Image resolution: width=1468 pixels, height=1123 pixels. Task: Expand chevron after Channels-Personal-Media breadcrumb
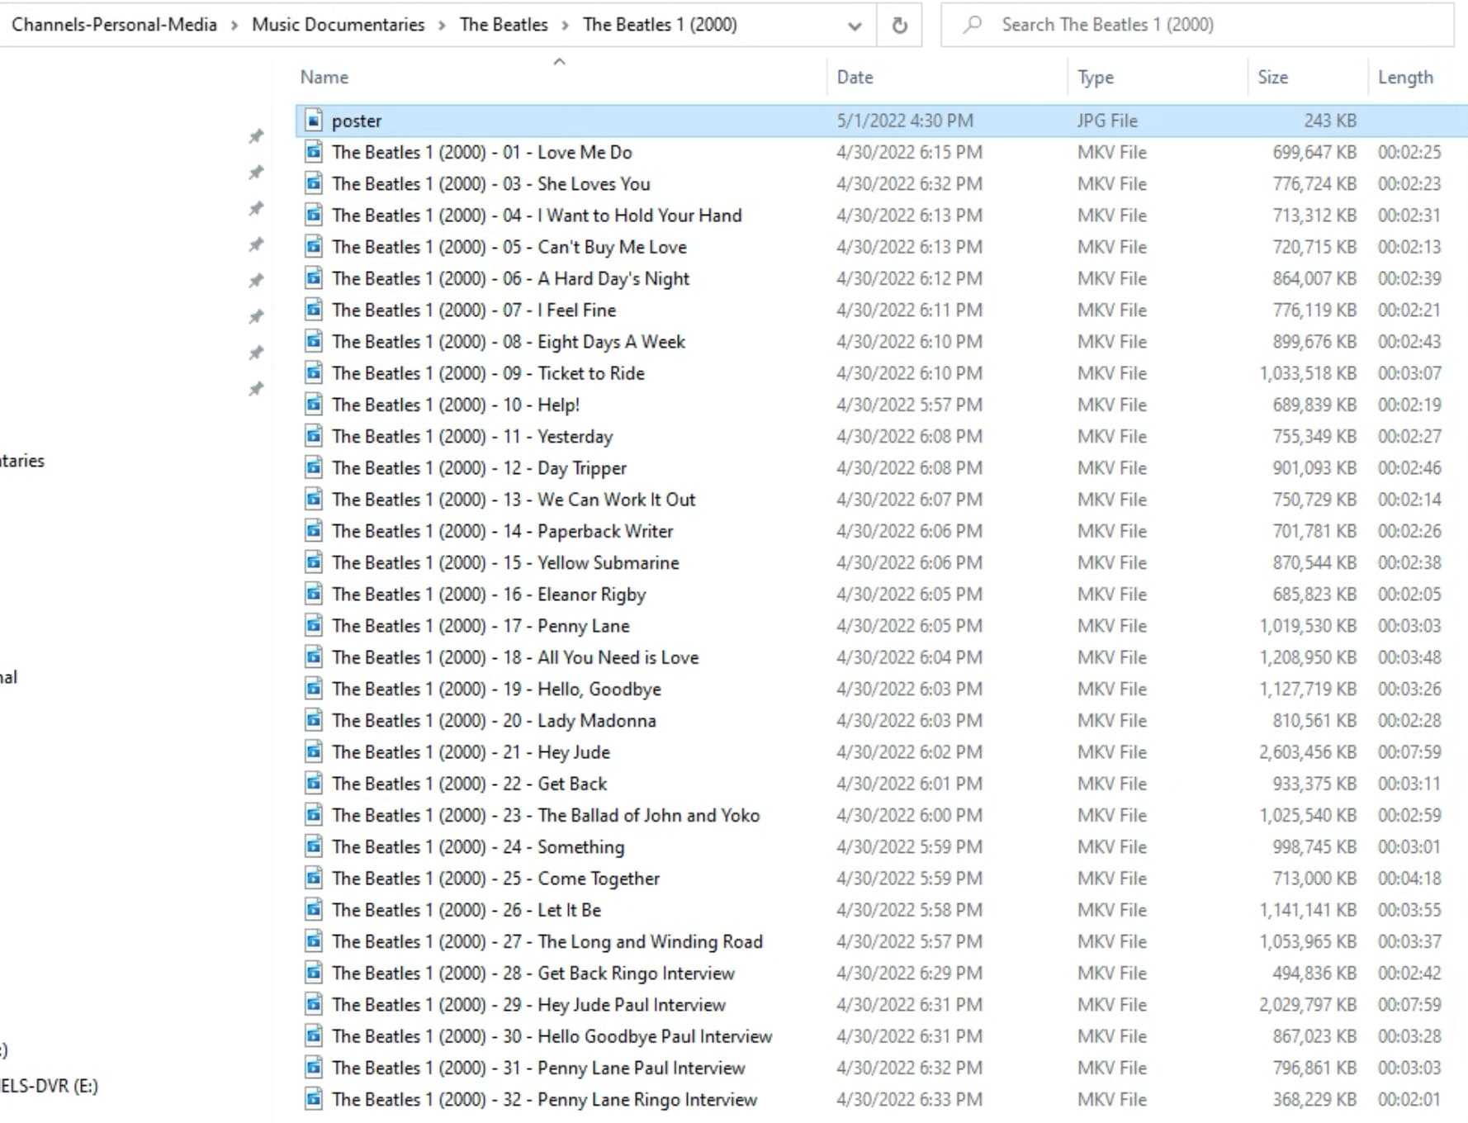234,26
